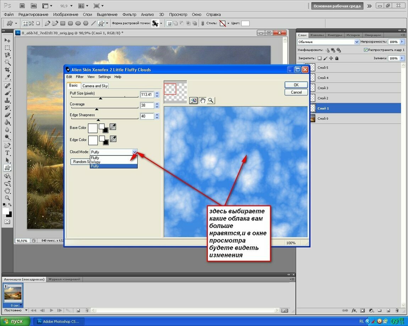Select the Crop tool
This screenshot has height=326, width=408.
click(x=7, y=70)
